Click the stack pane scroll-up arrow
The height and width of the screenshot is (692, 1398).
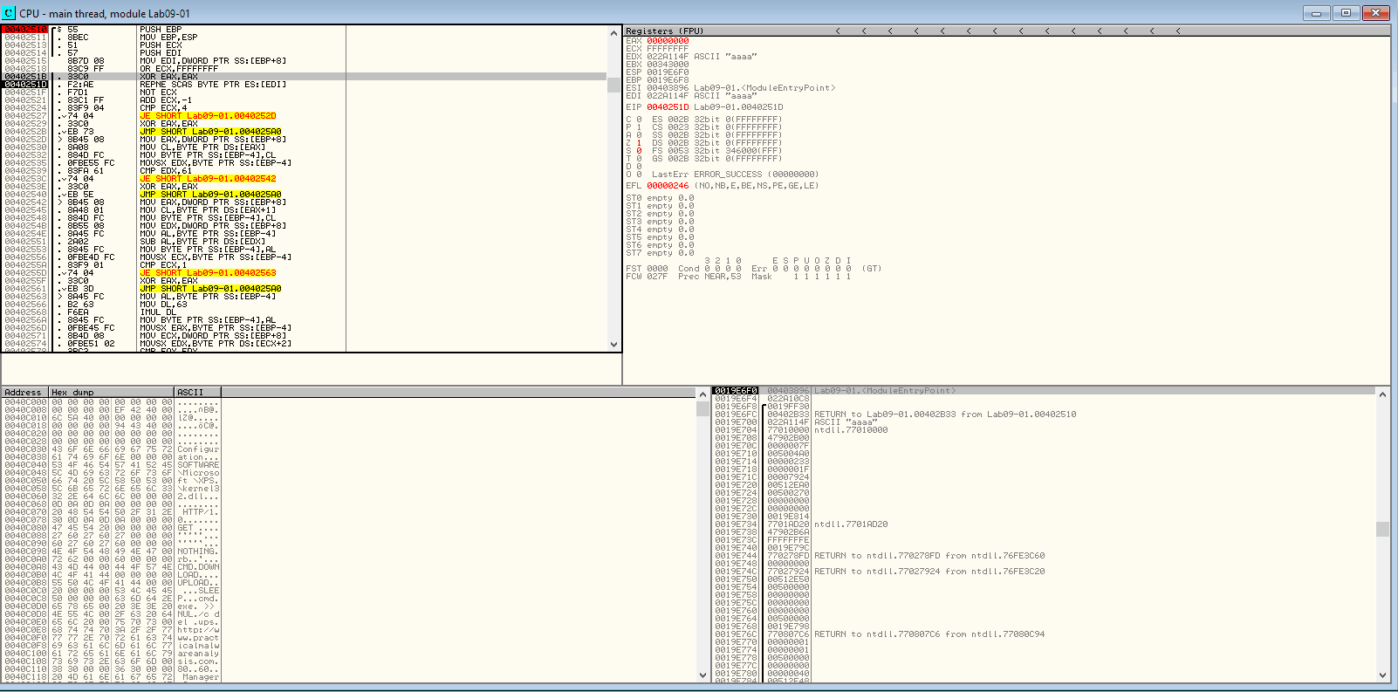pos(1382,394)
